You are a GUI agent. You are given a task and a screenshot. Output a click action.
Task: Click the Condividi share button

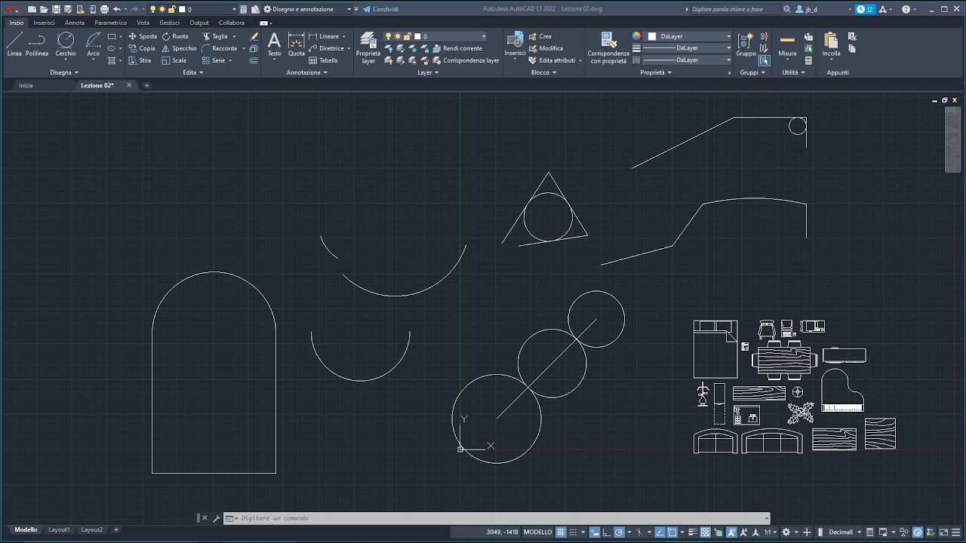click(380, 9)
